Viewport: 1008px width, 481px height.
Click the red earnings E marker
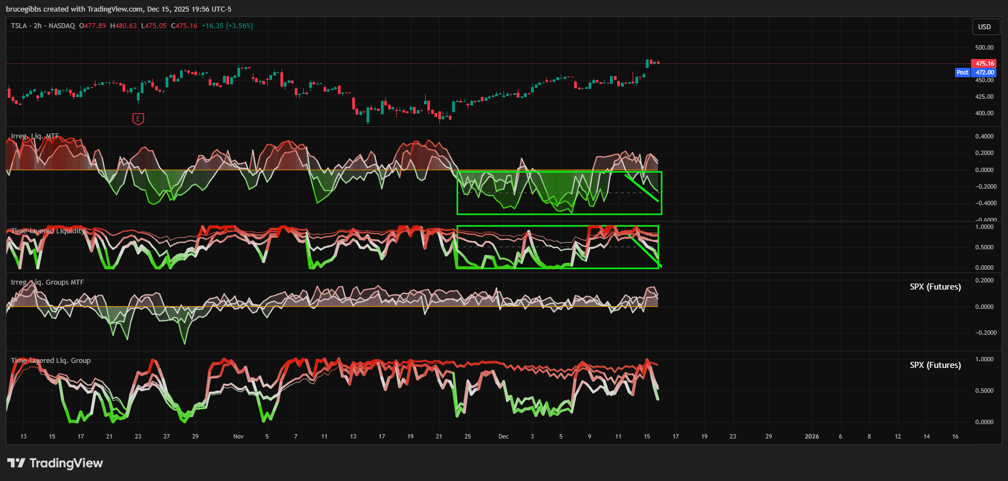pyautogui.click(x=138, y=119)
